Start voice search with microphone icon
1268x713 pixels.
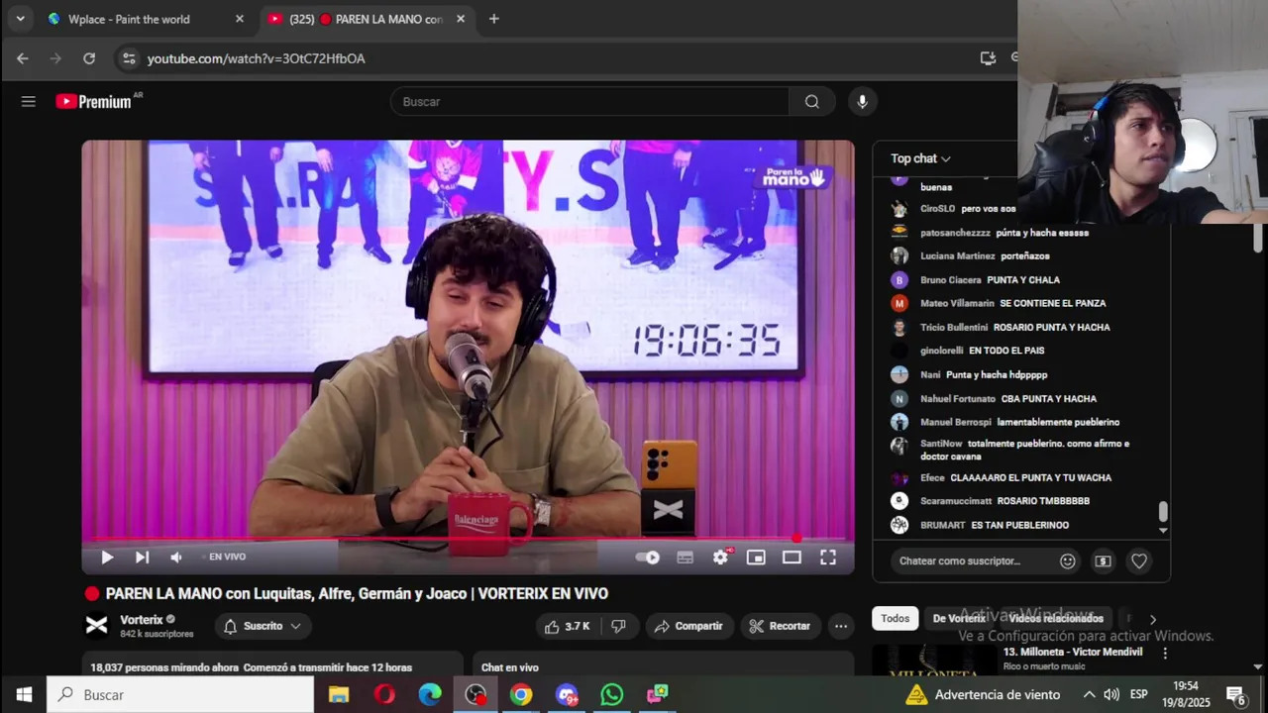(862, 101)
